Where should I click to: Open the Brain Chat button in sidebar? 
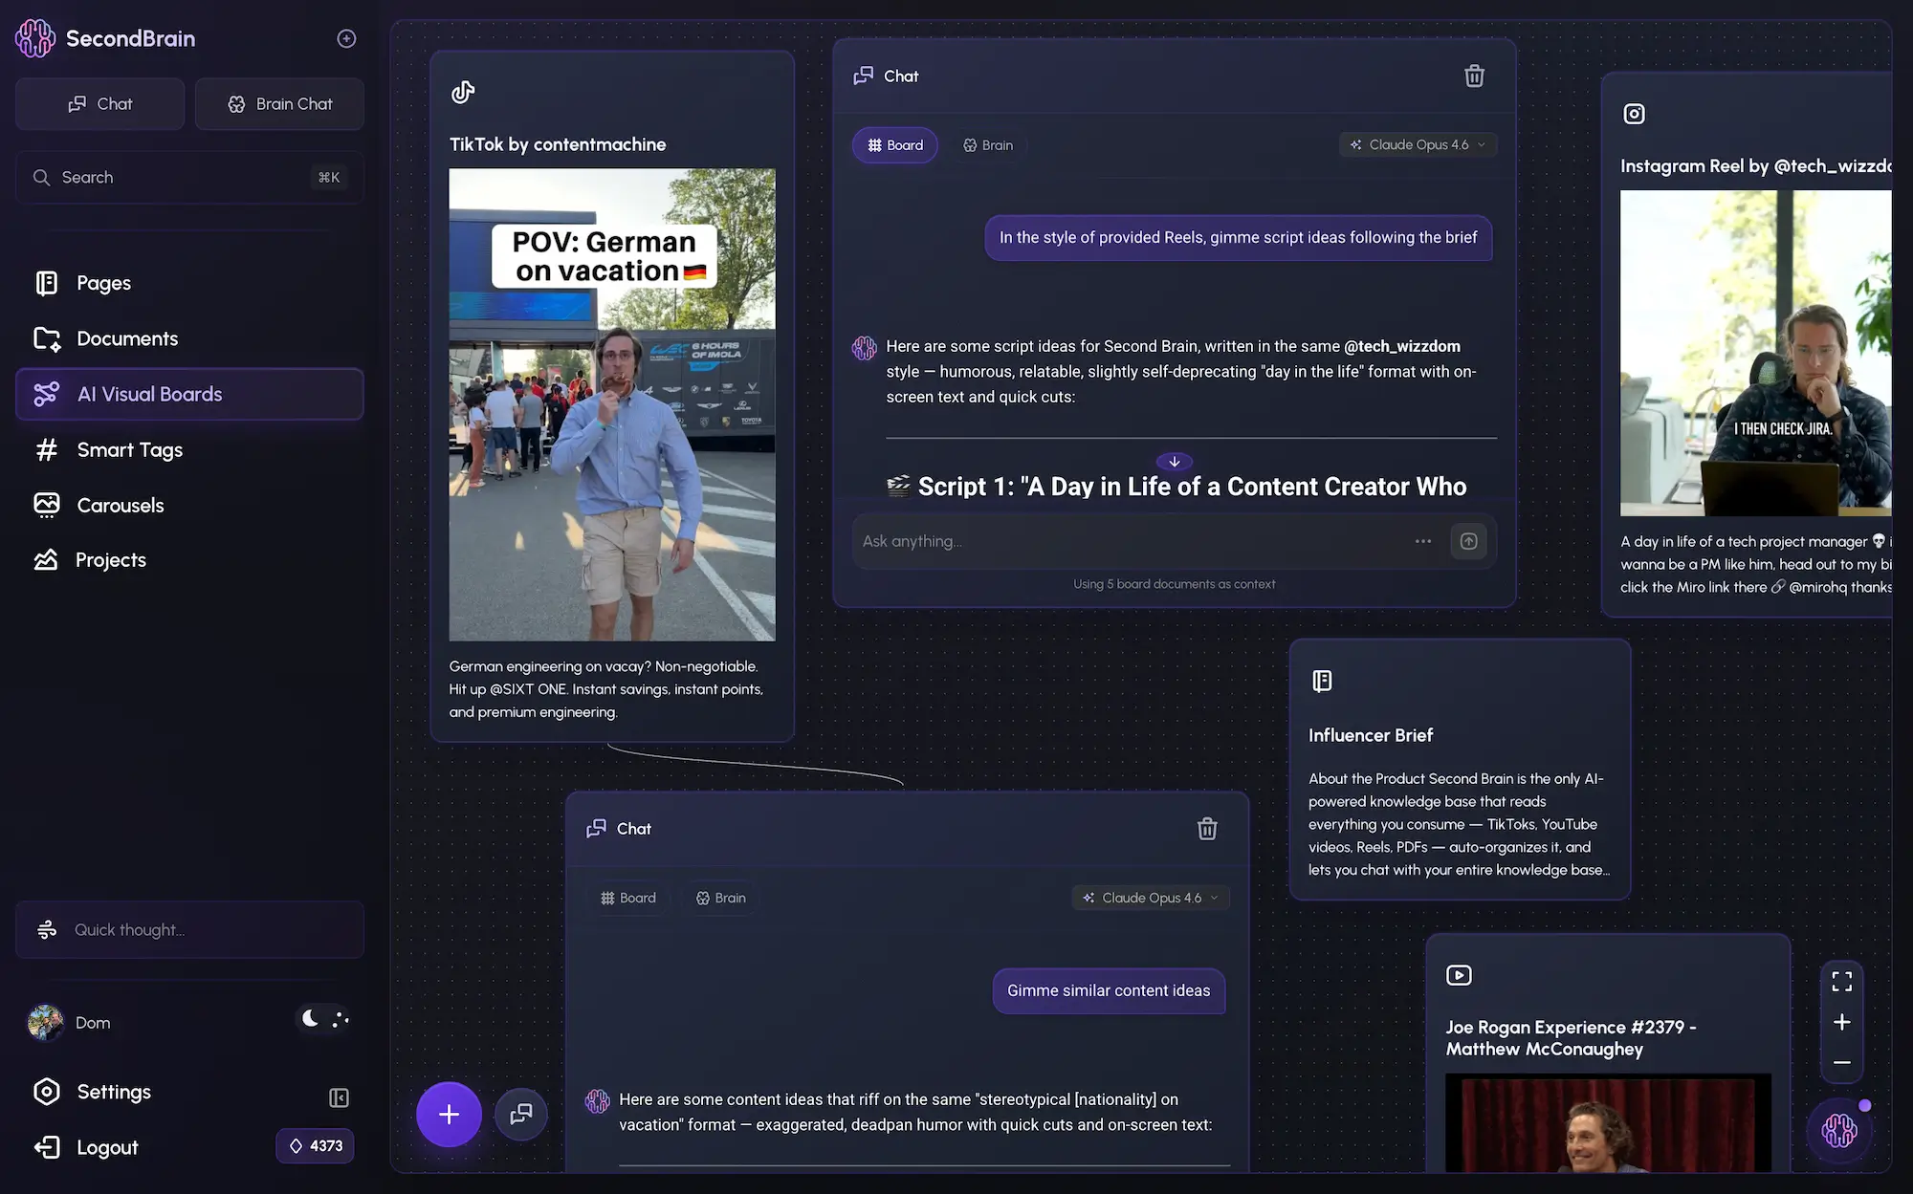coord(279,103)
